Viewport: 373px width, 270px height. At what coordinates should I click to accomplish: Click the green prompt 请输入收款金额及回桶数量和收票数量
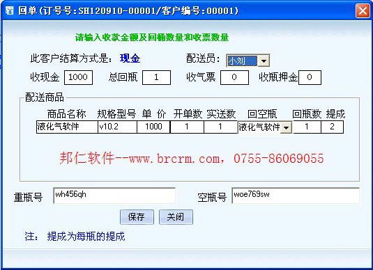152,38
